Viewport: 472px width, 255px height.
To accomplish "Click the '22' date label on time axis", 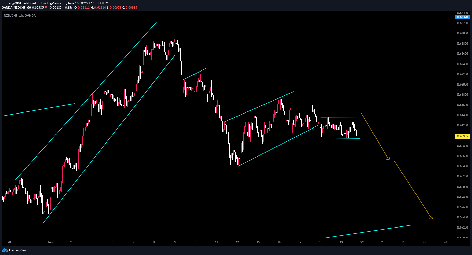I will [362, 242].
